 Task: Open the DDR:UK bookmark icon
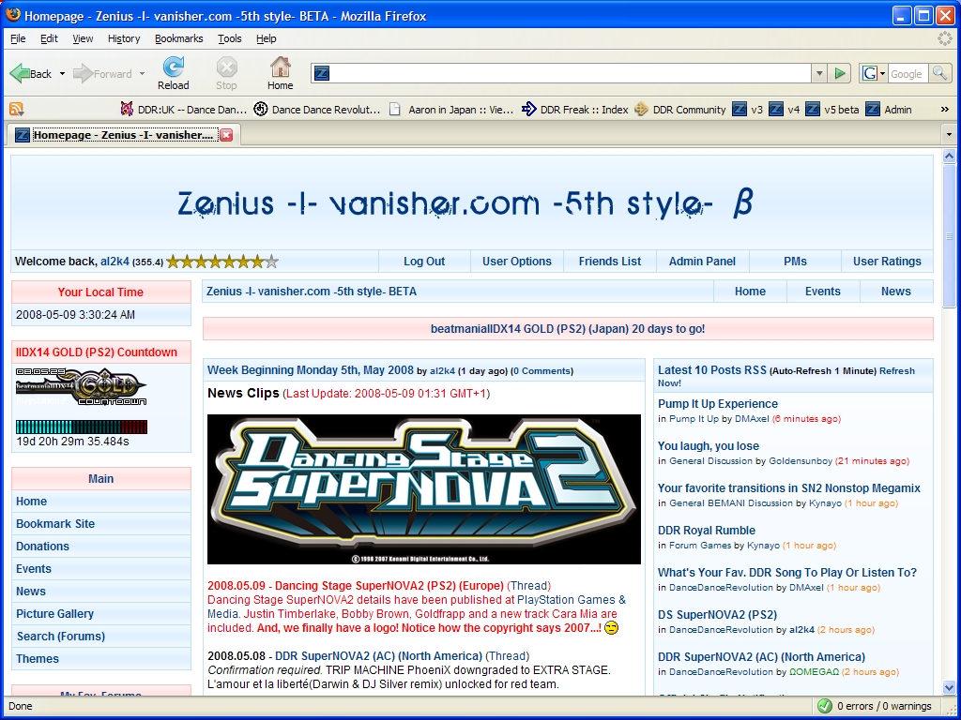point(127,110)
